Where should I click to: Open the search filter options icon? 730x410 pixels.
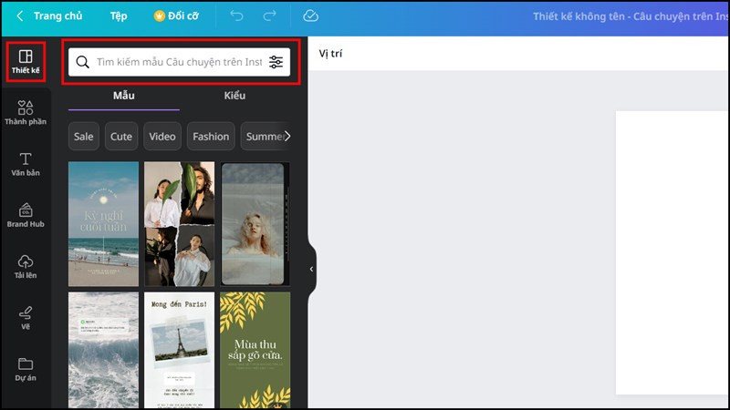(x=276, y=62)
